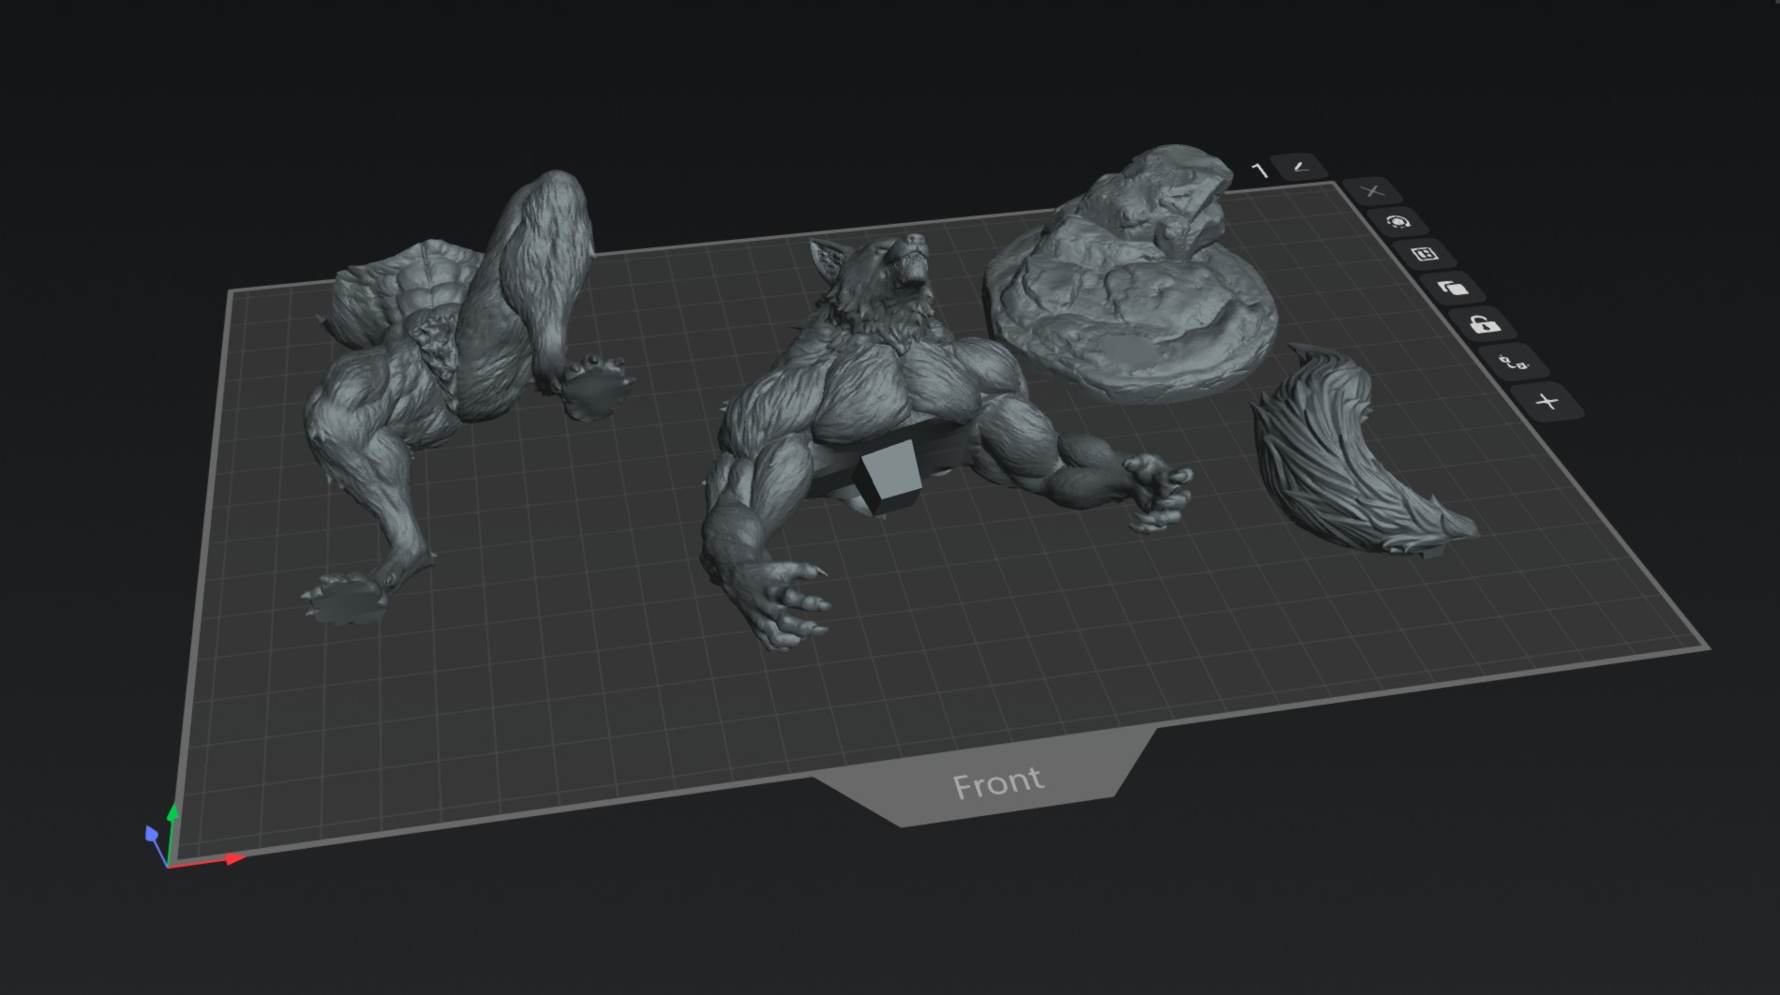
Task: Click the blue Z-axis arrow
Action: [152, 833]
